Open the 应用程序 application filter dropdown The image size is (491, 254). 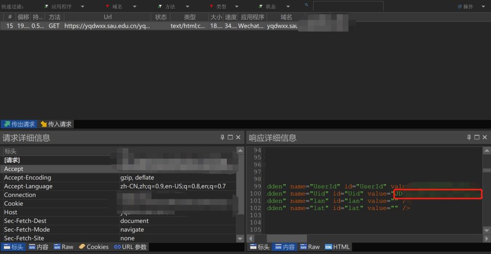(82, 7)
